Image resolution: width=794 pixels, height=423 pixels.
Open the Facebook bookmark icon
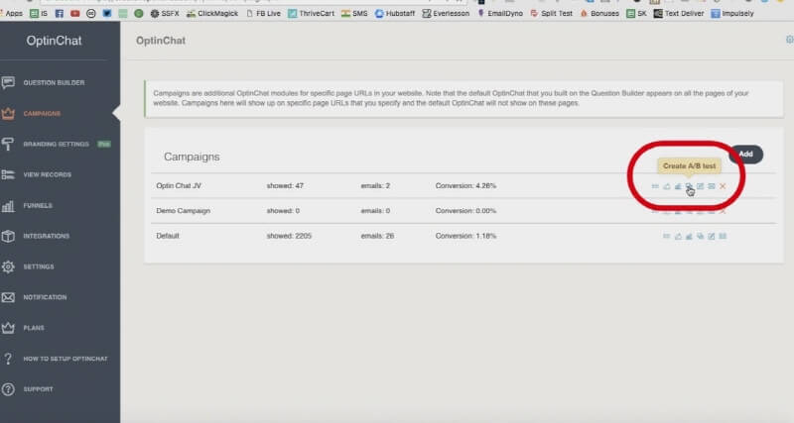(x=60, y=14)
